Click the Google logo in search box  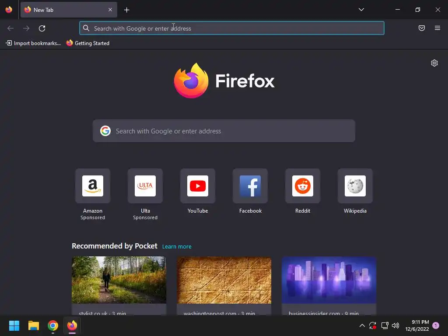[x=105, y=131]
